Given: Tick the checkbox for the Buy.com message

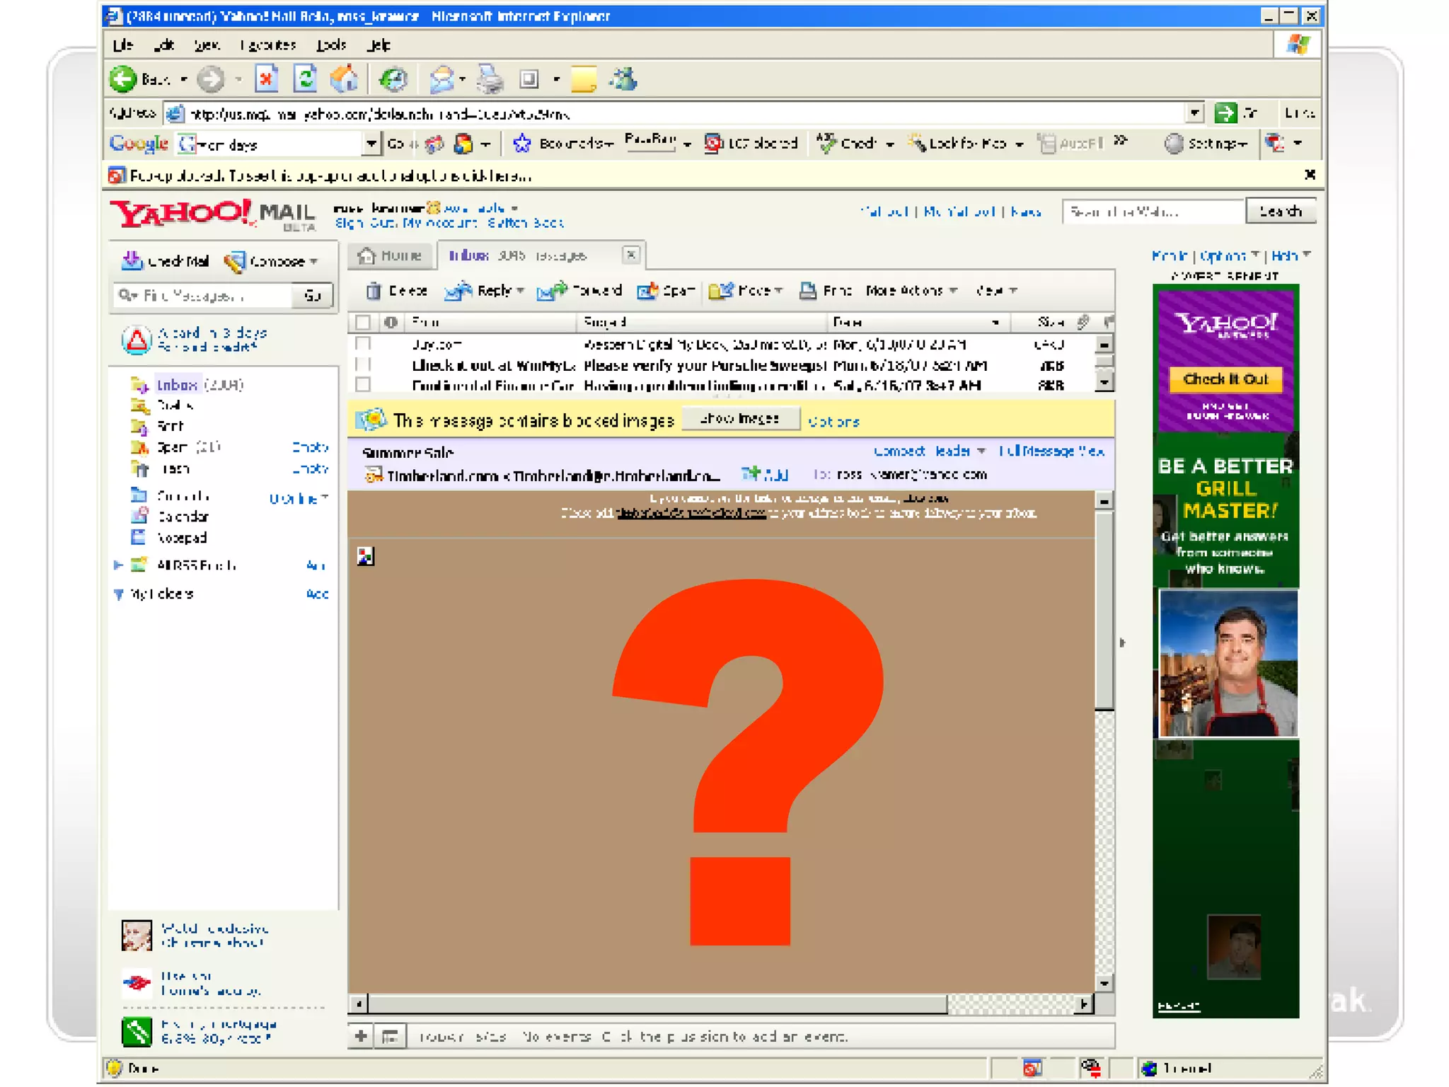Looking at the screenshot, I should tap(363, 345).
